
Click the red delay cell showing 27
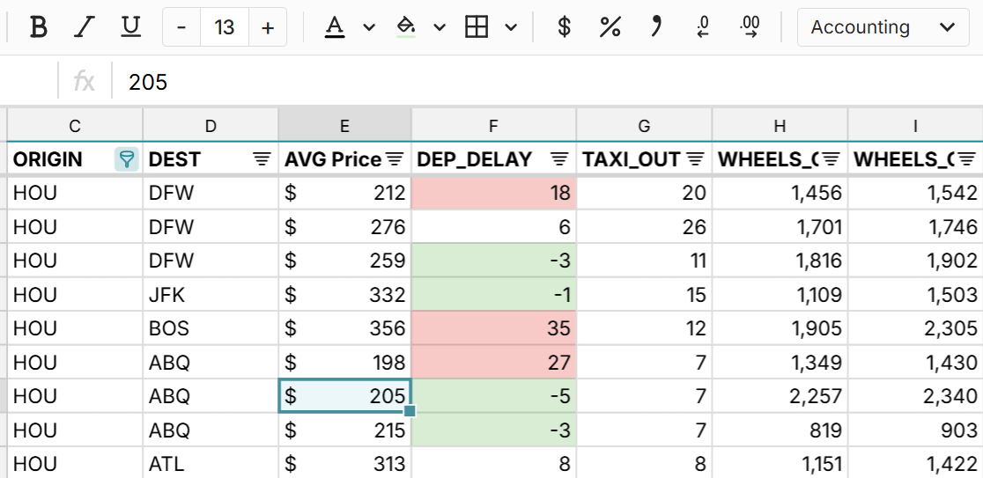(x=493, y=362)
